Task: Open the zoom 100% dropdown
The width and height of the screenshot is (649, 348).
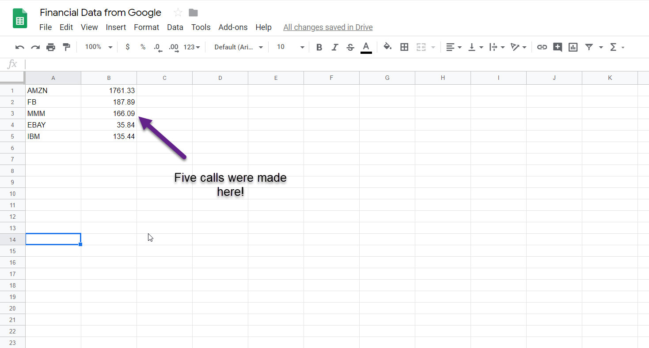Action: point(99,47)
